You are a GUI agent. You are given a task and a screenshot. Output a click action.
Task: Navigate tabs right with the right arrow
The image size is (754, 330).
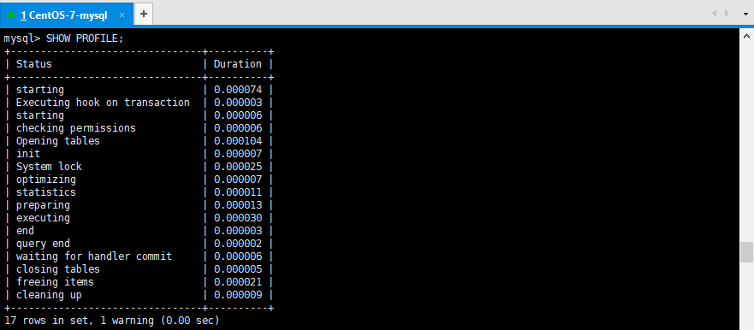click(727, 14)
